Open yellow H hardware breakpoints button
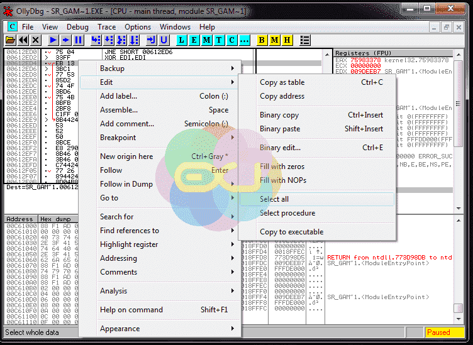The width and height of the screenshot is (473, 345). 287,40
